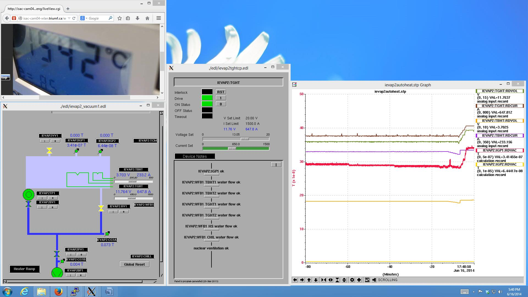Image resolution: width=528 pixels, height=297 pixels.
Task: Click the pan right arrow in graph toolbar
Action: click(302, 280)
